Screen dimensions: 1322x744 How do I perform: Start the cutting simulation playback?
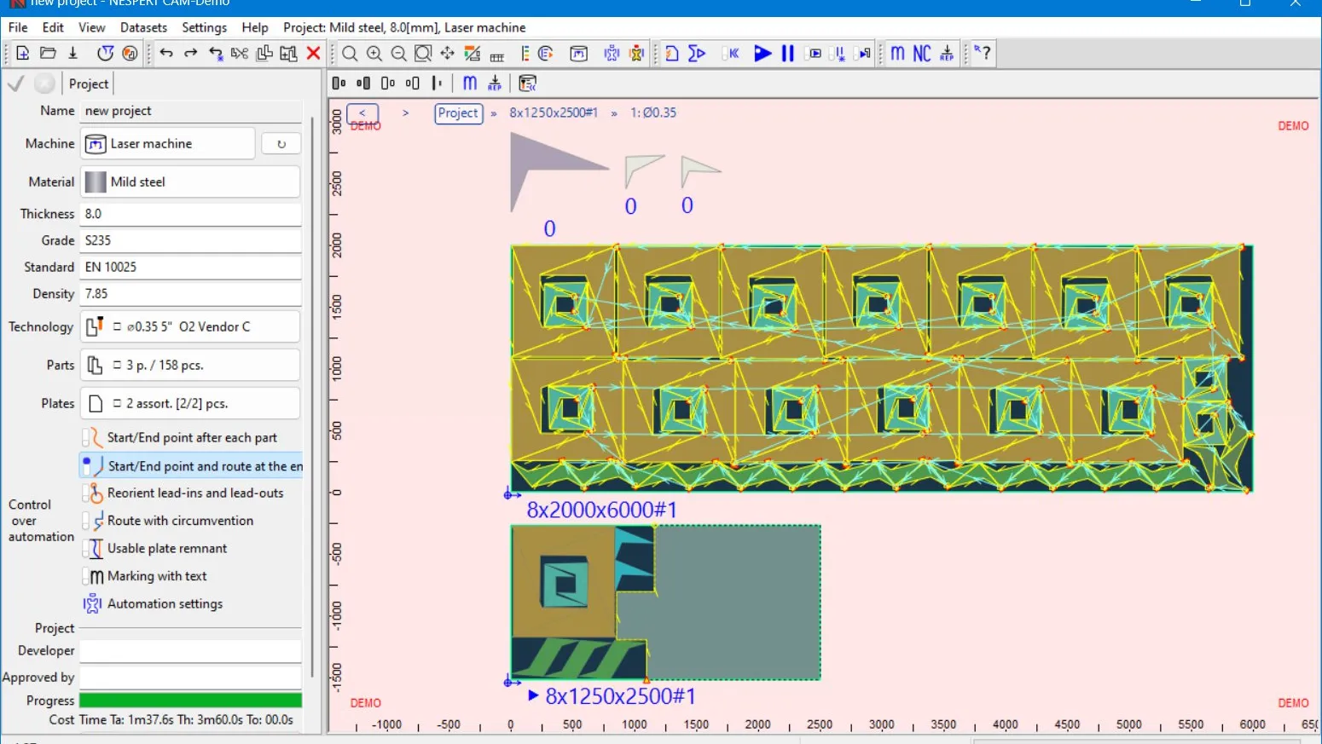[762, 53]
